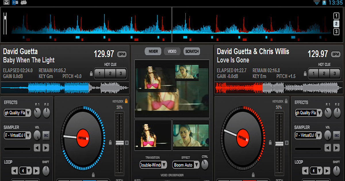Toggle lock below left turntable
Viewport: 345px width, 181px height.
coord(93,174)
